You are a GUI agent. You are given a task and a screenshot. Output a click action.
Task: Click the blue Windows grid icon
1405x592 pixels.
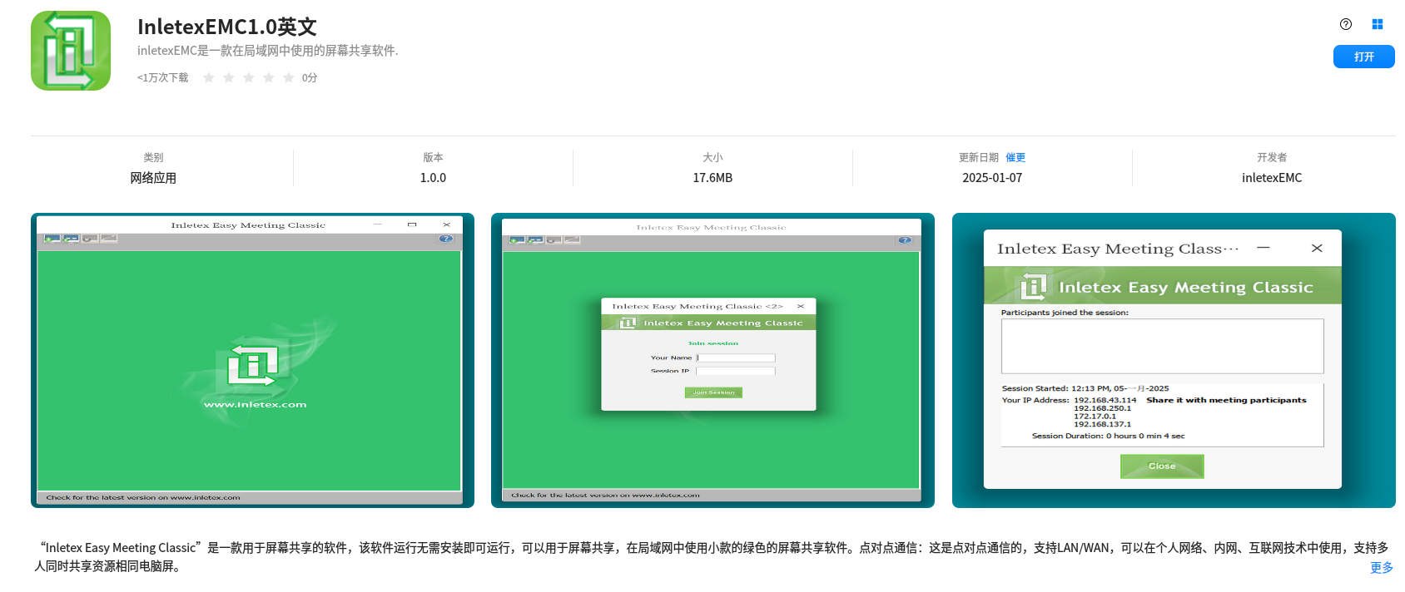(1378, 24)
